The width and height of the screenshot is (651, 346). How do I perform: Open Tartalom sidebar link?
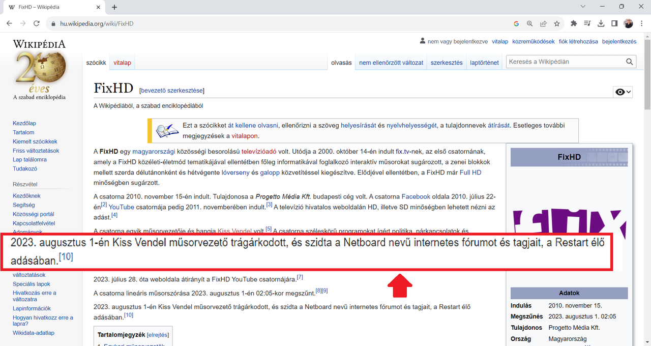click(23, 132)
